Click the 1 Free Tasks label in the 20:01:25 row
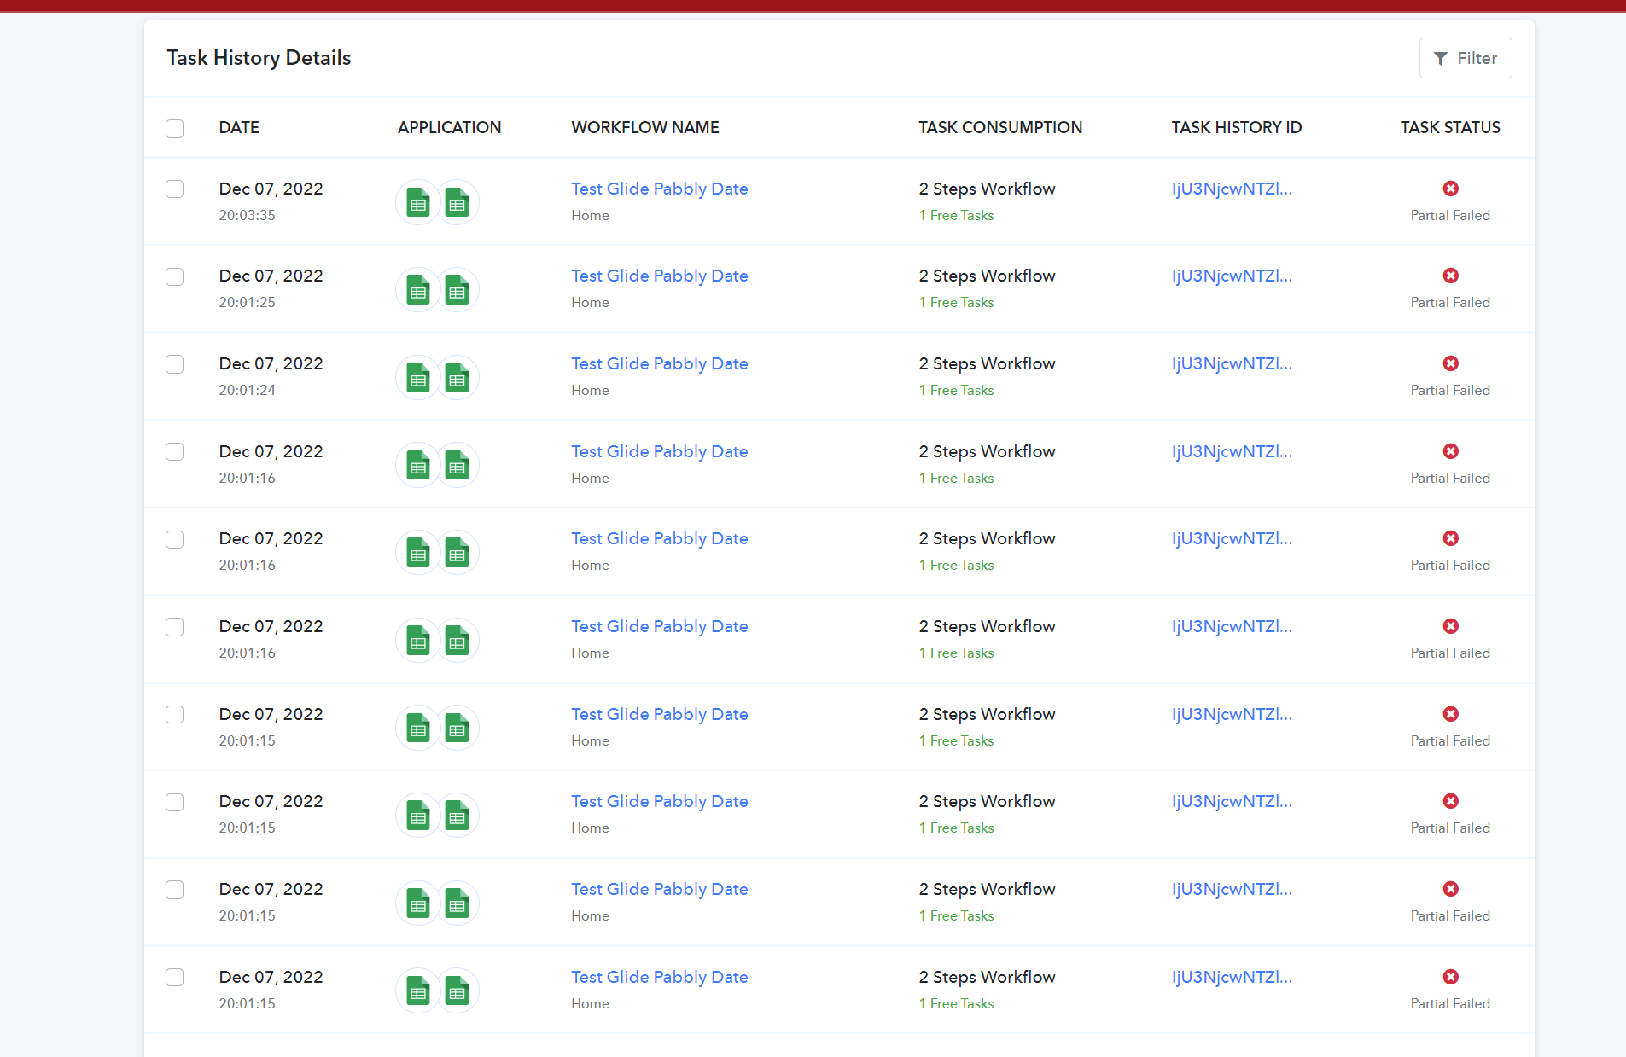 pos(956,302)
